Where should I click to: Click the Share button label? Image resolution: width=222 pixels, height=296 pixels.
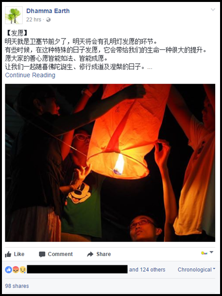pos(103,254)
